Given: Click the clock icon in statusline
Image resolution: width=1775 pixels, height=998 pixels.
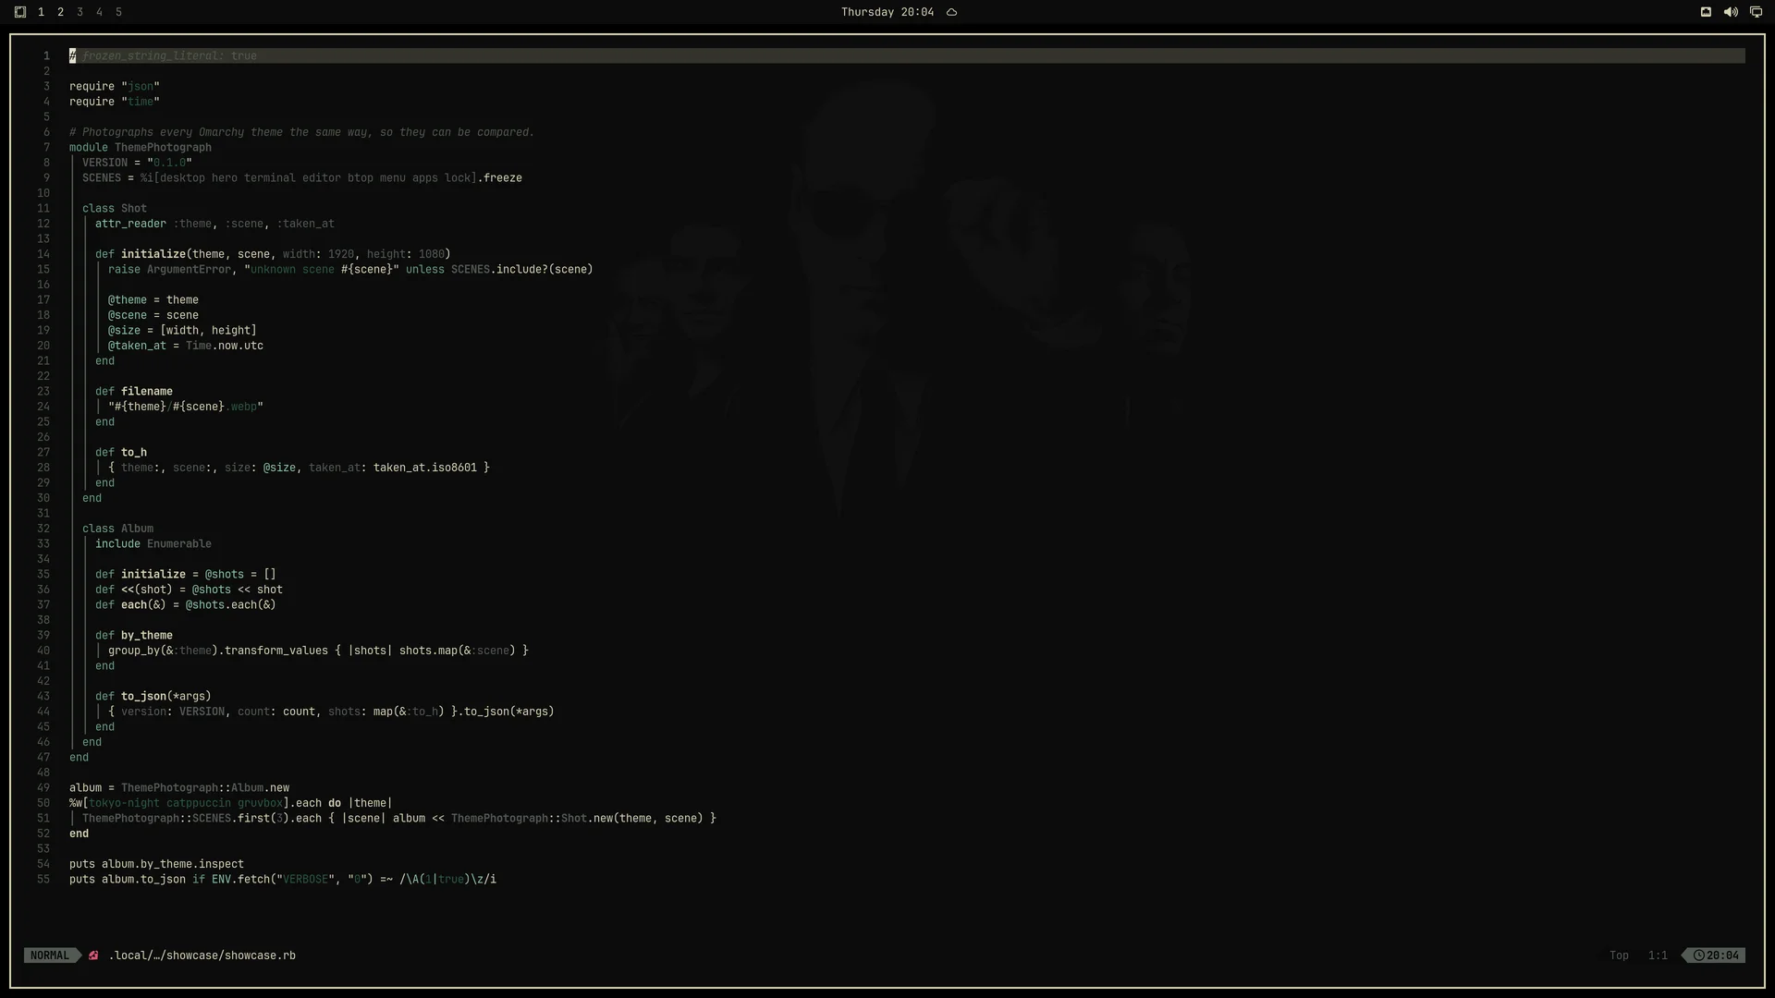Looking at the screenshot, I should tap(1699, 955).
